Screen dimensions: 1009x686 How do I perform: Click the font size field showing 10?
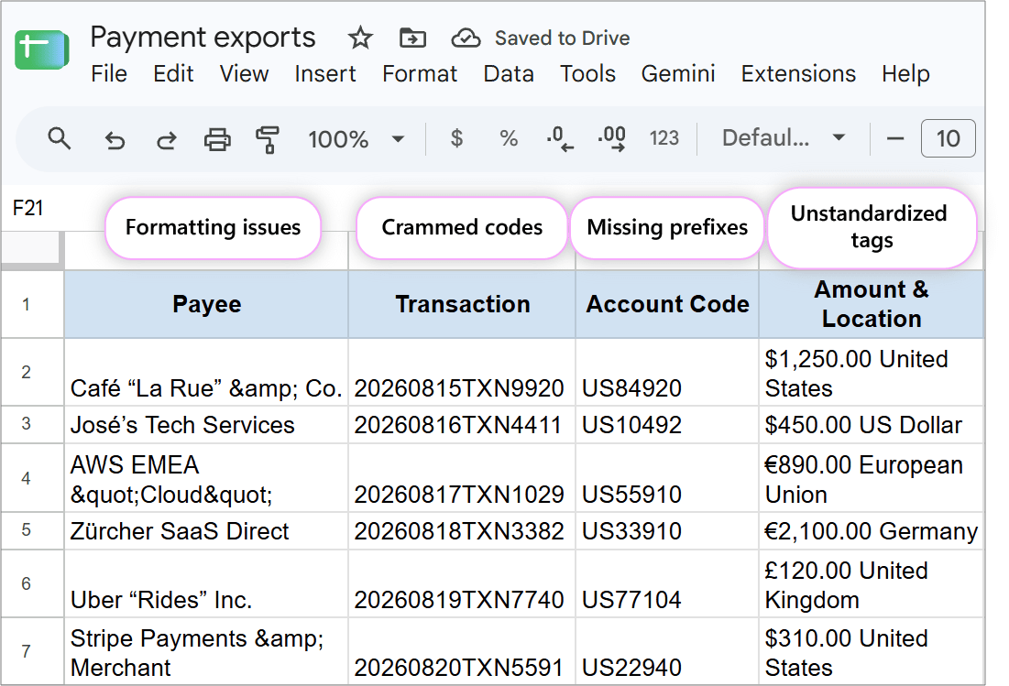[x=948, y=138]
